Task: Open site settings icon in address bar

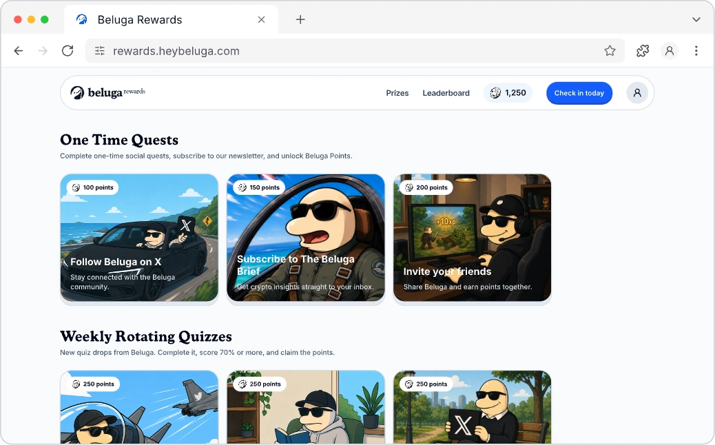Action: pyautogui.click(x=100, y=50)
